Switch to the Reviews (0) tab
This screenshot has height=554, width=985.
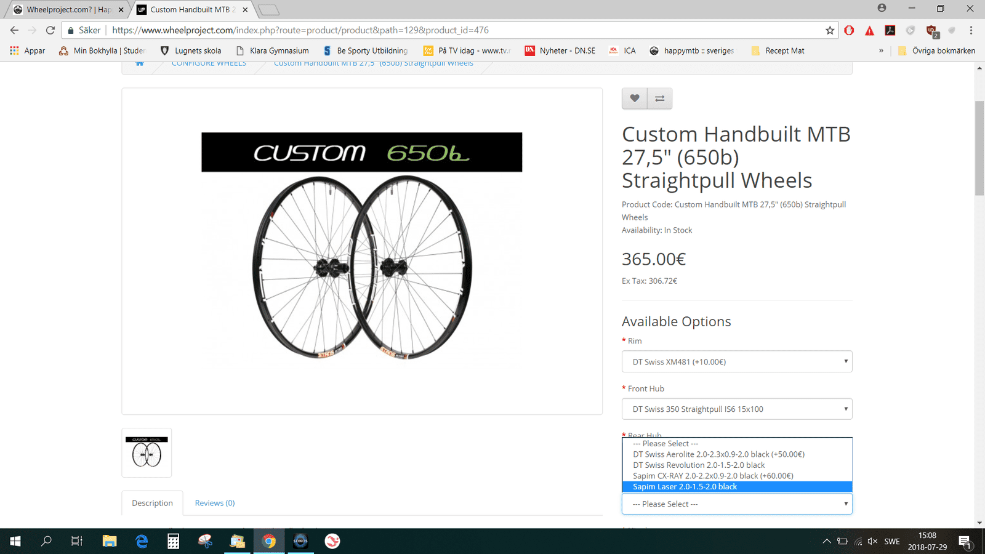215,503
